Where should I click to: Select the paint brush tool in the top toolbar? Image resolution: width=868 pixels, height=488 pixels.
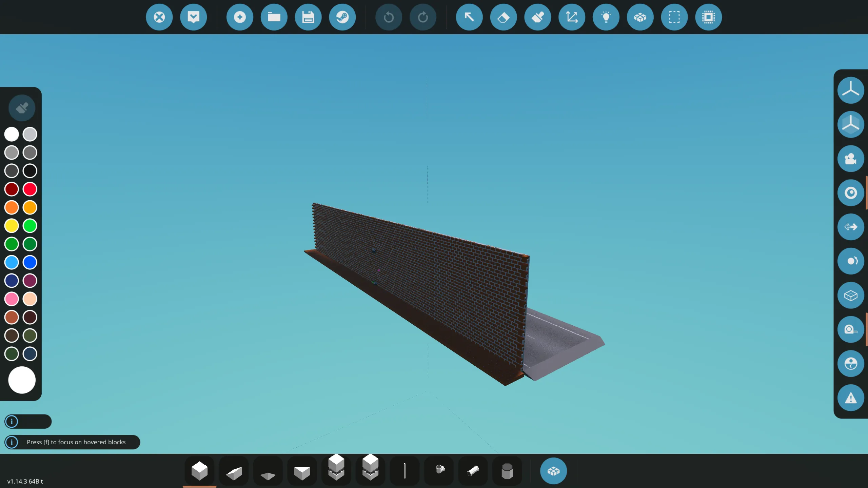click(538, 17)
